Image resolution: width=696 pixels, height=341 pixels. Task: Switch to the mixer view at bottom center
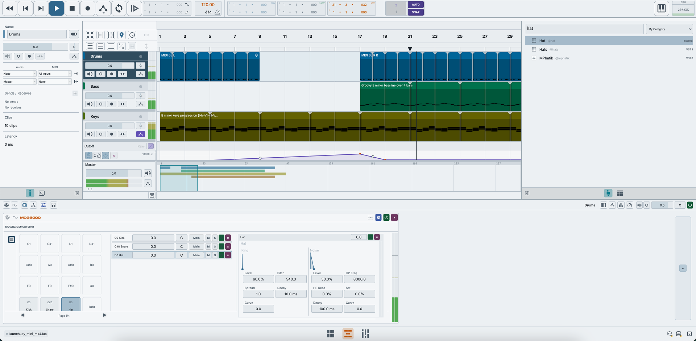click(365, 334)
